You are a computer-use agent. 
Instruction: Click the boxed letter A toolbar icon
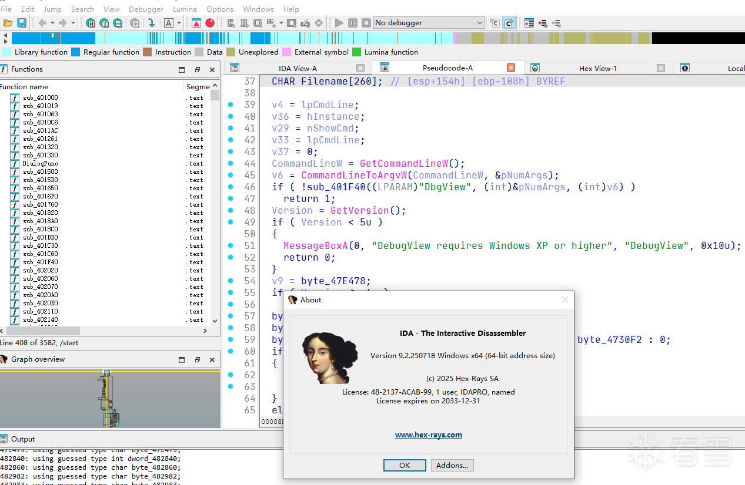click(169, 23)
